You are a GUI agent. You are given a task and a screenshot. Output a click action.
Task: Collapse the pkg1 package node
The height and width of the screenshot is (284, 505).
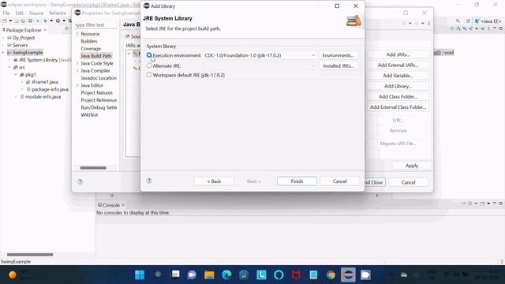[16, 75]
